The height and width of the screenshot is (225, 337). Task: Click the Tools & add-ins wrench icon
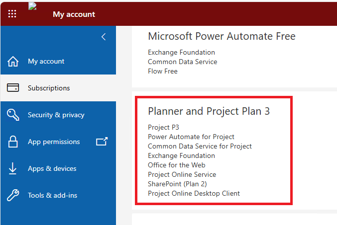(x=13, y=195)
